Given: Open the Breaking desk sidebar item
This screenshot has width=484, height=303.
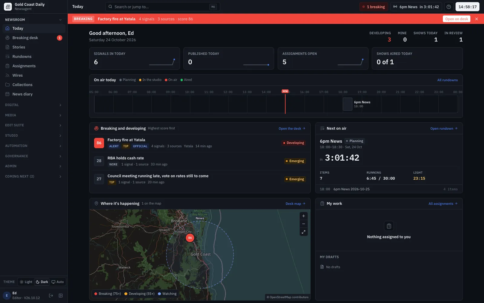Looking at the screenshot, I should pyautogui.click(x=34, y=38).
